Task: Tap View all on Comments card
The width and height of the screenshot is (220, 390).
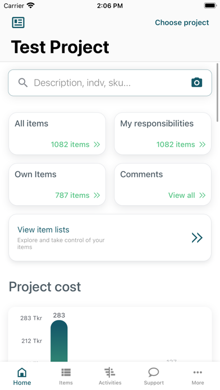Action: click(182, 195)
